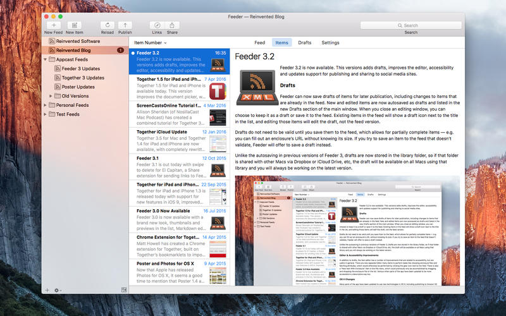The height and width of the screenshot is (316, 506).
Task: Open the Share toolbar button
Action: 172,25
